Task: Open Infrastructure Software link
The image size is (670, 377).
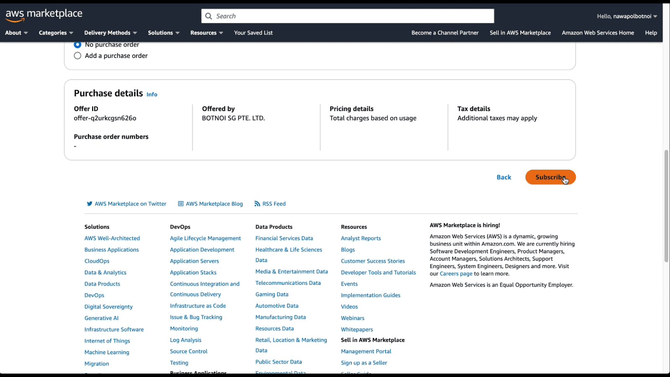Action: pos(114,329)
